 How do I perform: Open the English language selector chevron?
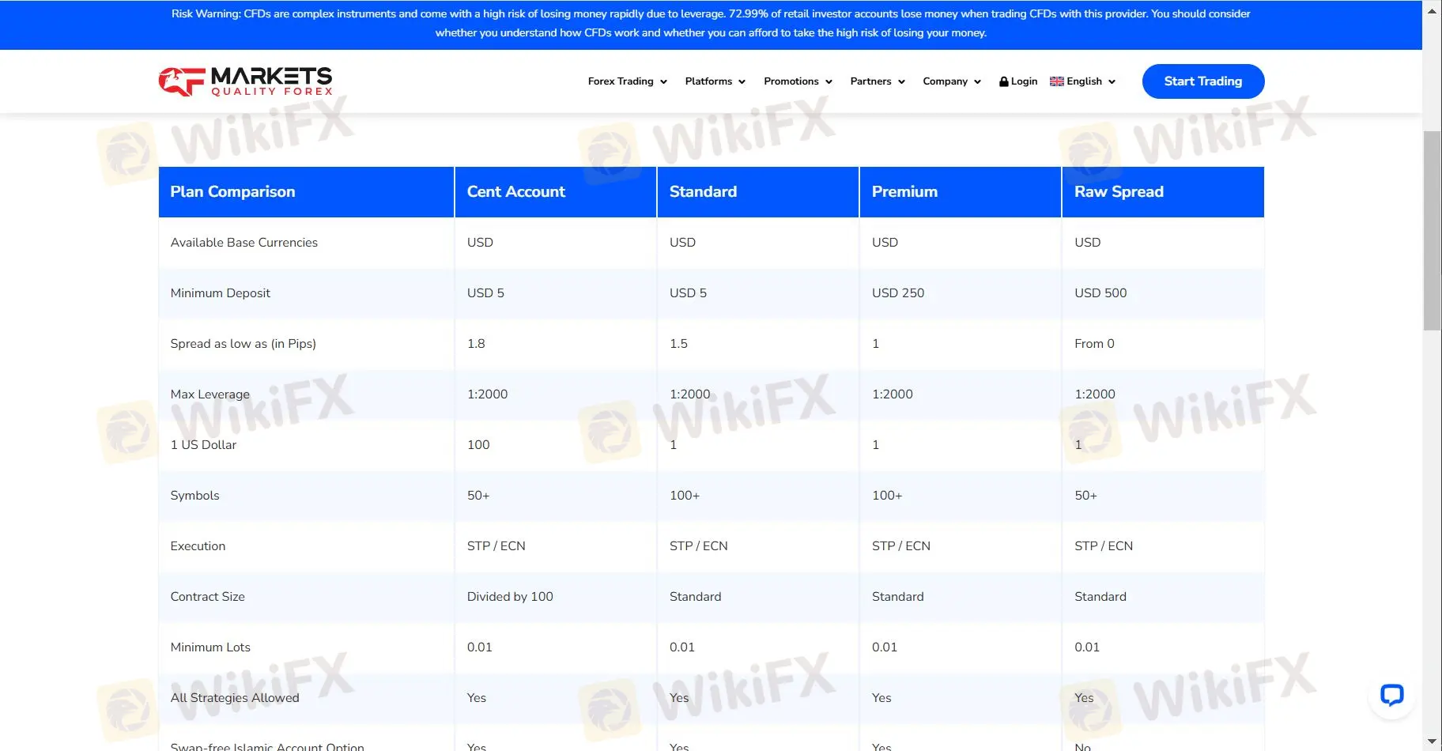click(1112, 82)
